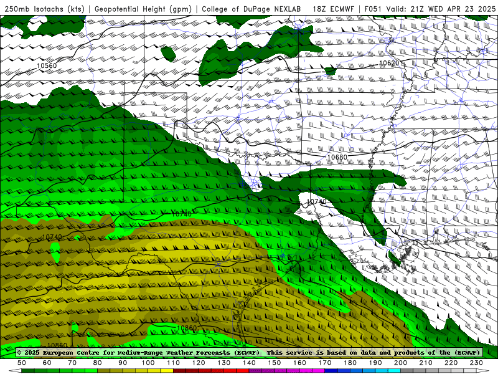The image size is (498, 374).
Task: Click the 100 label on the color scale
Action: tap(148, 363)
